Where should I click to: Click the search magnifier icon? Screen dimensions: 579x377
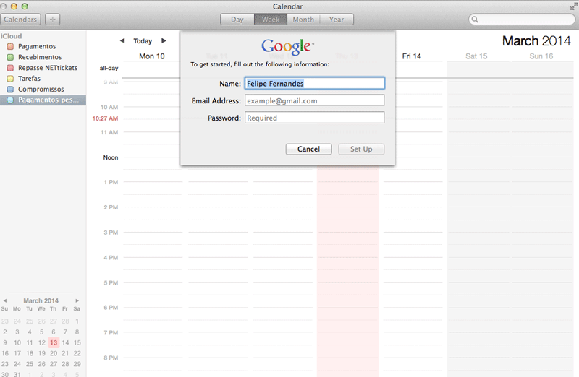475,19
